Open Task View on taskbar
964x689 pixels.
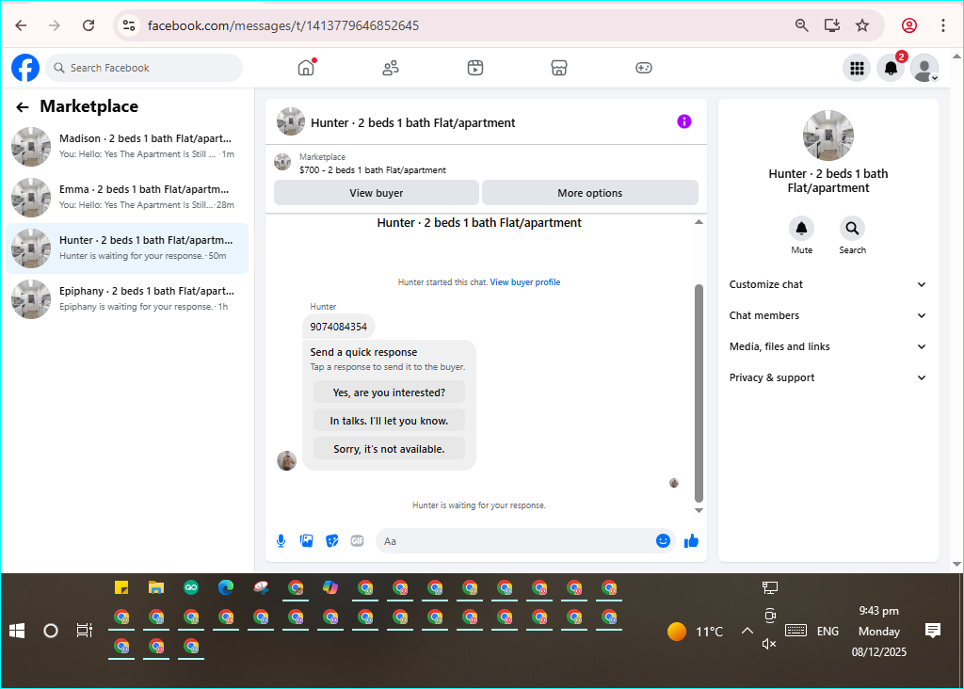pos(84,631)
